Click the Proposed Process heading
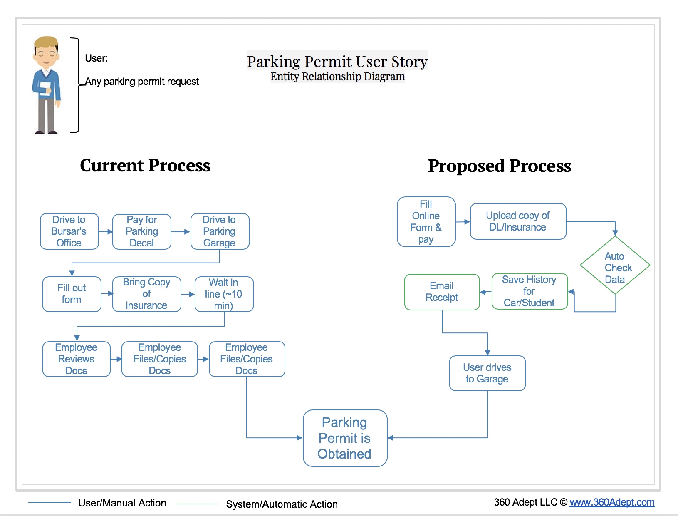Image resolution: width=678 pixels, height=516 pixels. (500, 166)
